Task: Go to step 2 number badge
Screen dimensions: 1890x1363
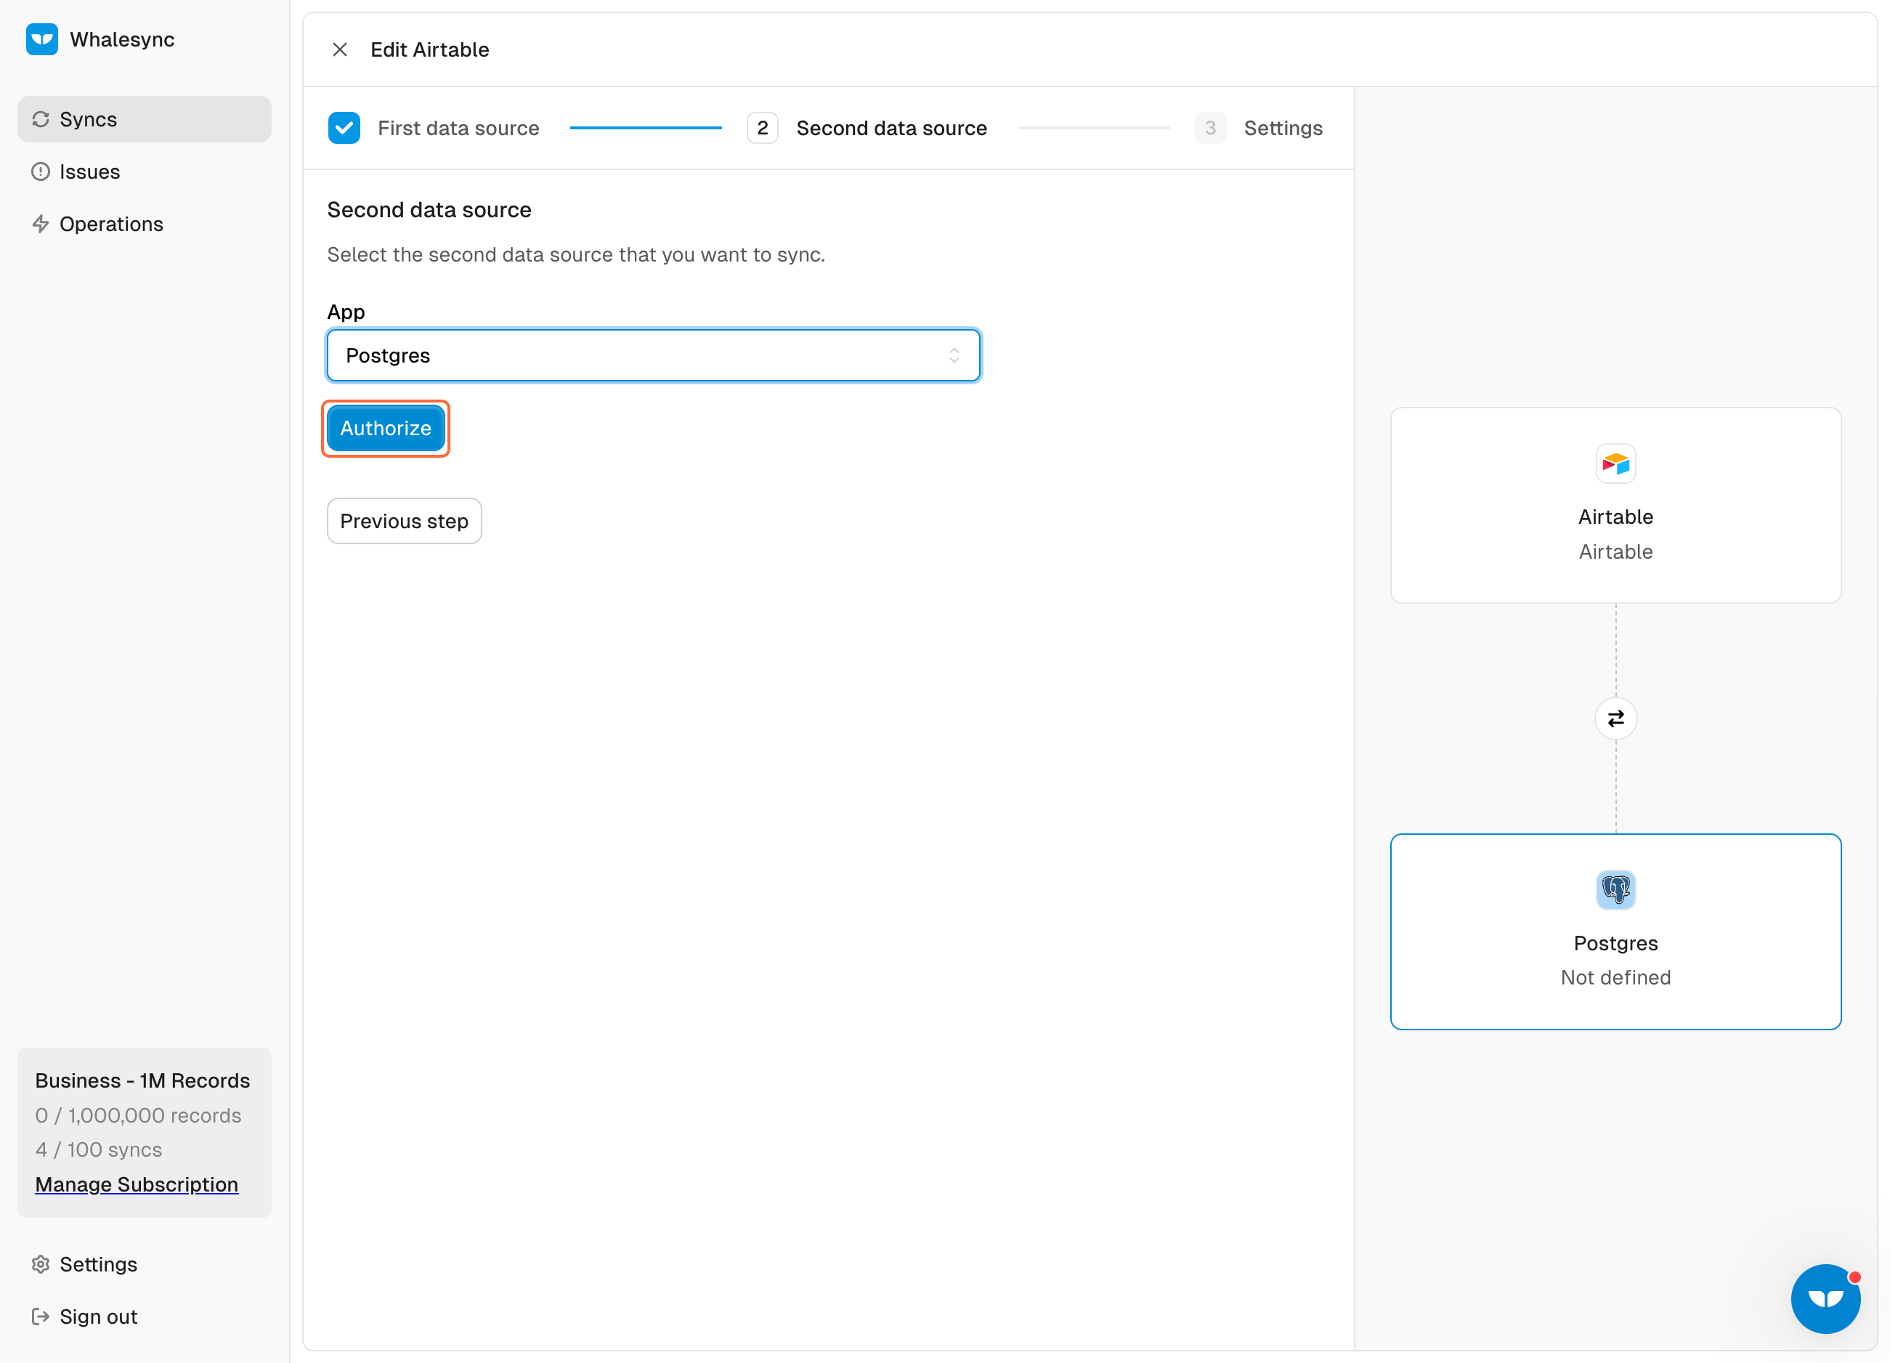Action: pyautogui.click(x=763, y=129)
